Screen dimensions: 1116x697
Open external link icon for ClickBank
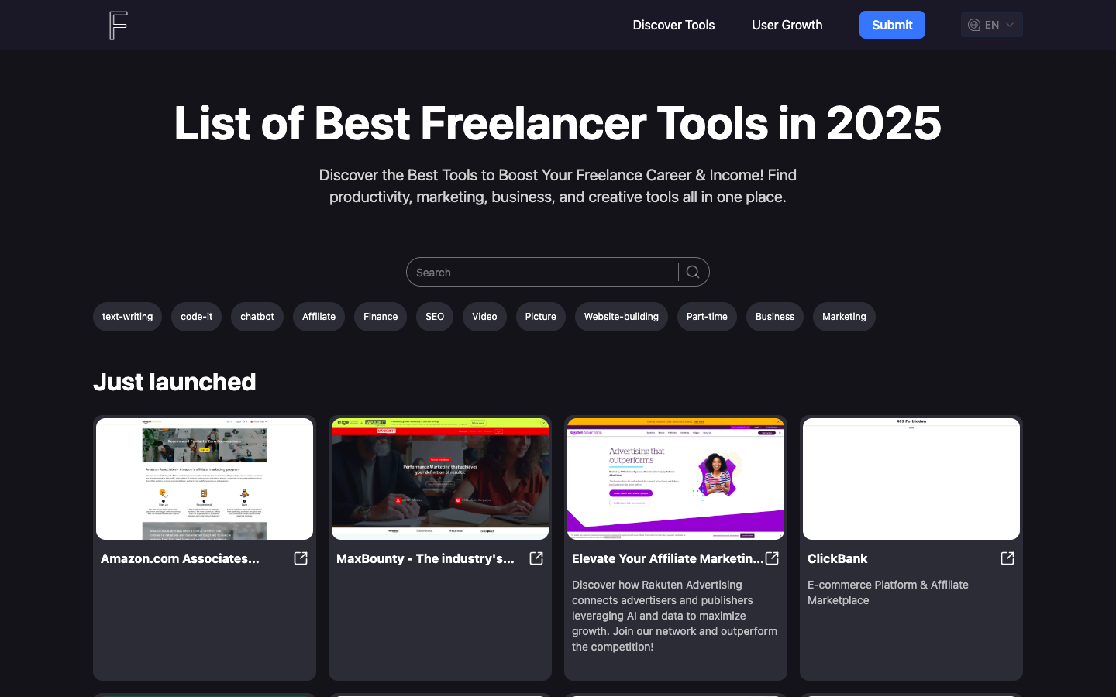(x=1007, y=558)
